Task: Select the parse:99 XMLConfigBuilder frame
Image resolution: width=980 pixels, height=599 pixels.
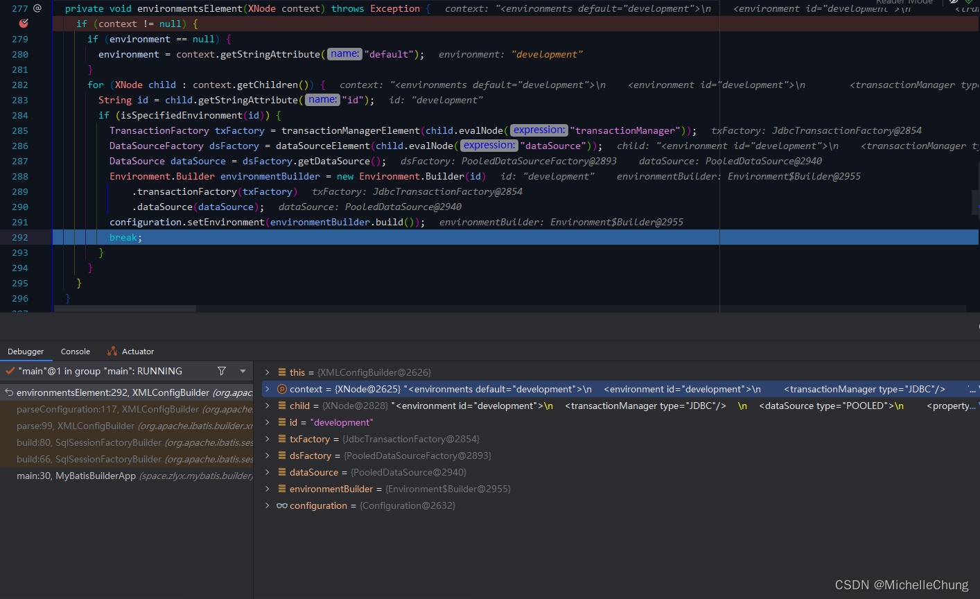Action: click(x=126, y=426)
